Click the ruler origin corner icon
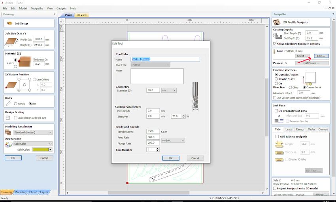Screen dimensions: 336x202 point(62,21)
